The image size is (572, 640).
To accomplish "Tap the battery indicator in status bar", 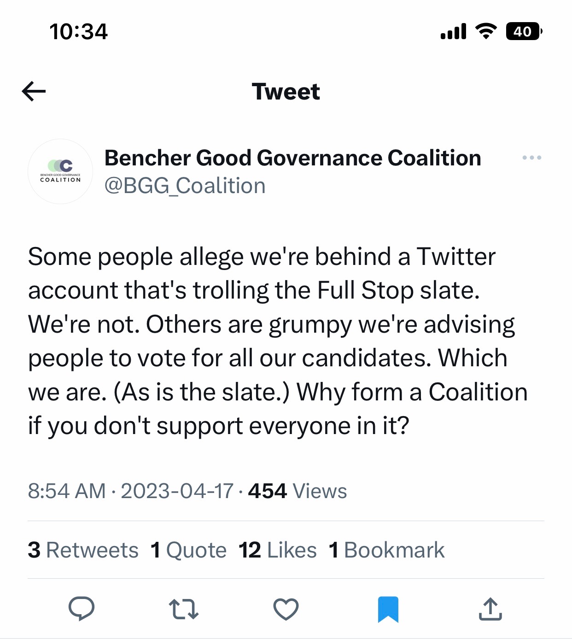I will coord(523,31).
